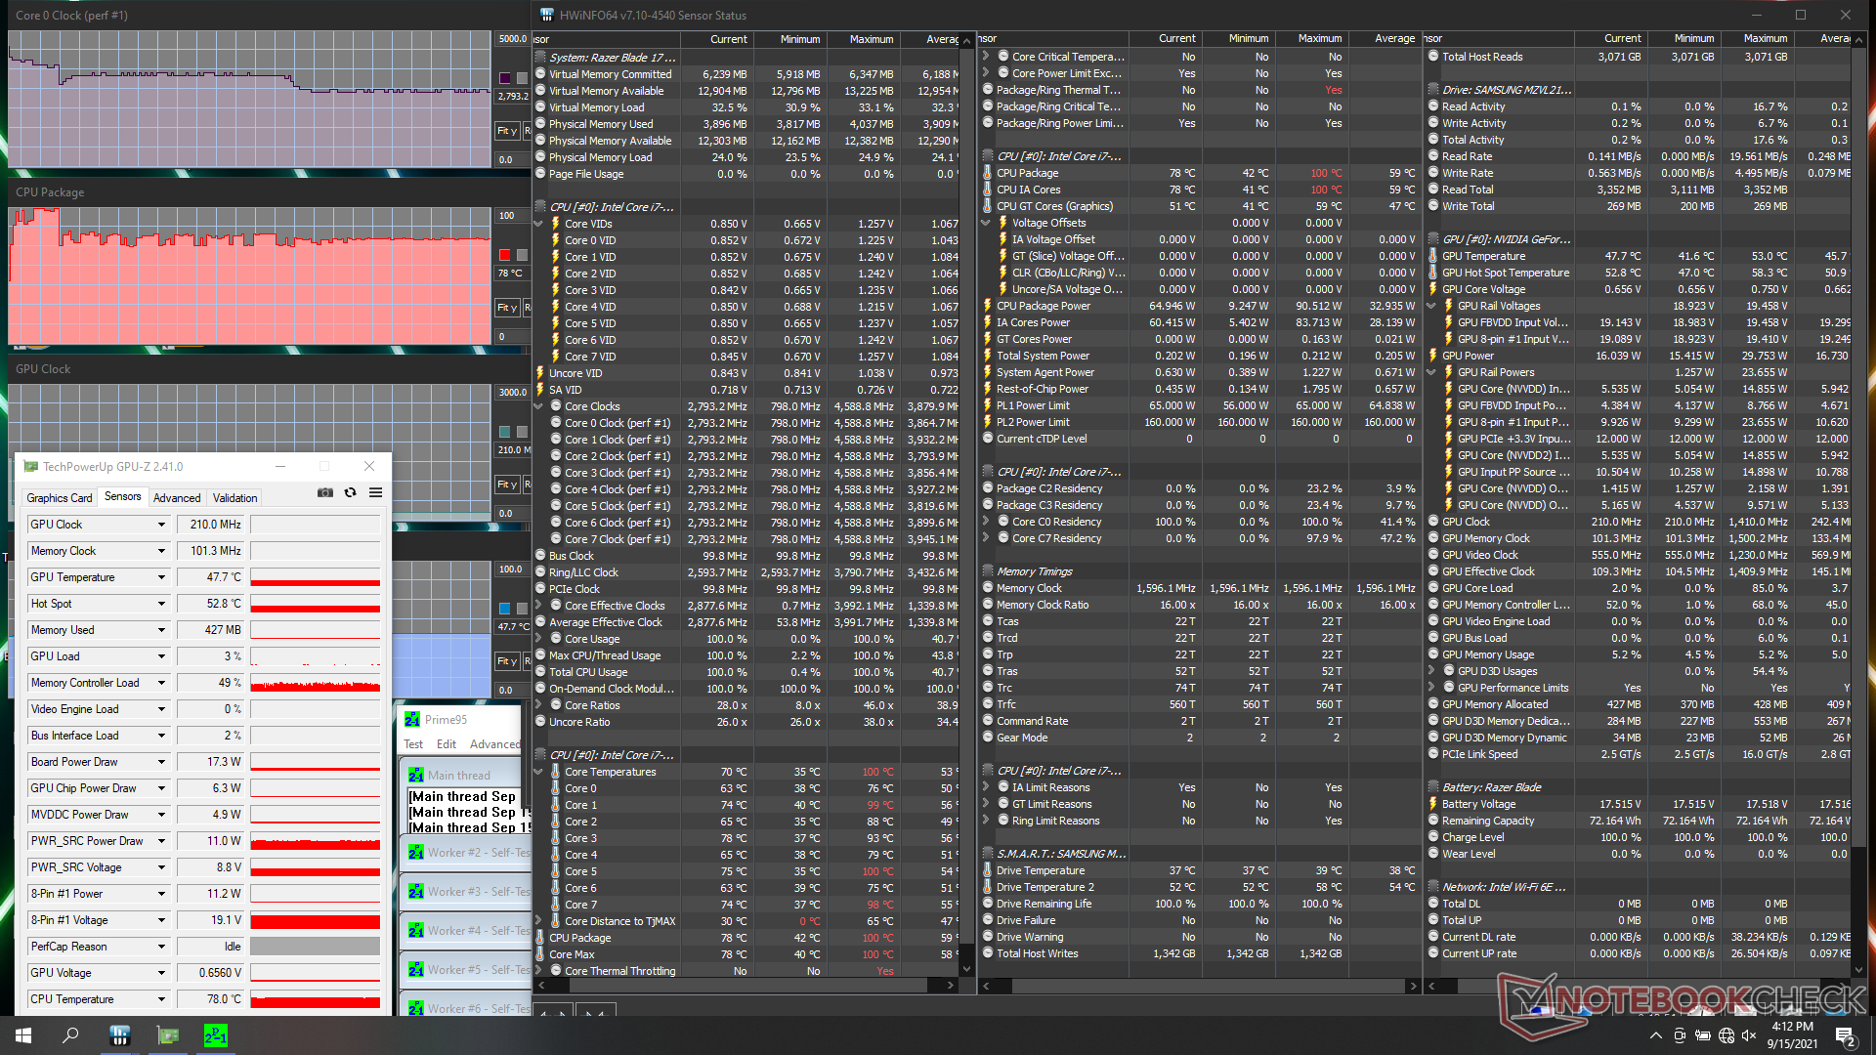Click Fit y in GPU Clock graph

coord(507,485)
